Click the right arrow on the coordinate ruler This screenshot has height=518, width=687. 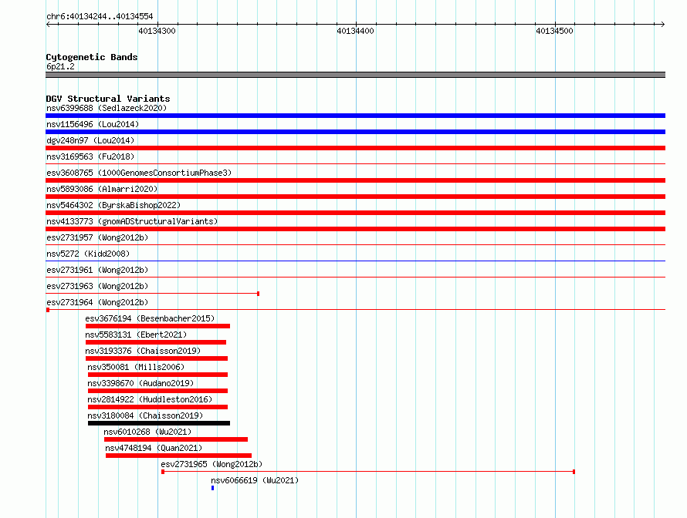tap(662, 24)
